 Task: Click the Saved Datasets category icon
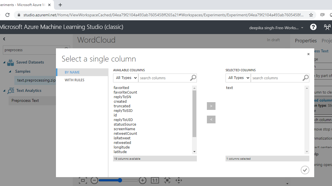(10, 62)
